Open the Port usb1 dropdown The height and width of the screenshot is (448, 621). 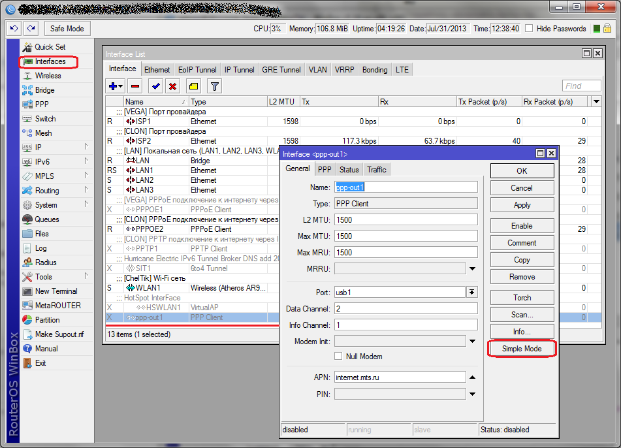pyautogui.click(x=472, y=292)
